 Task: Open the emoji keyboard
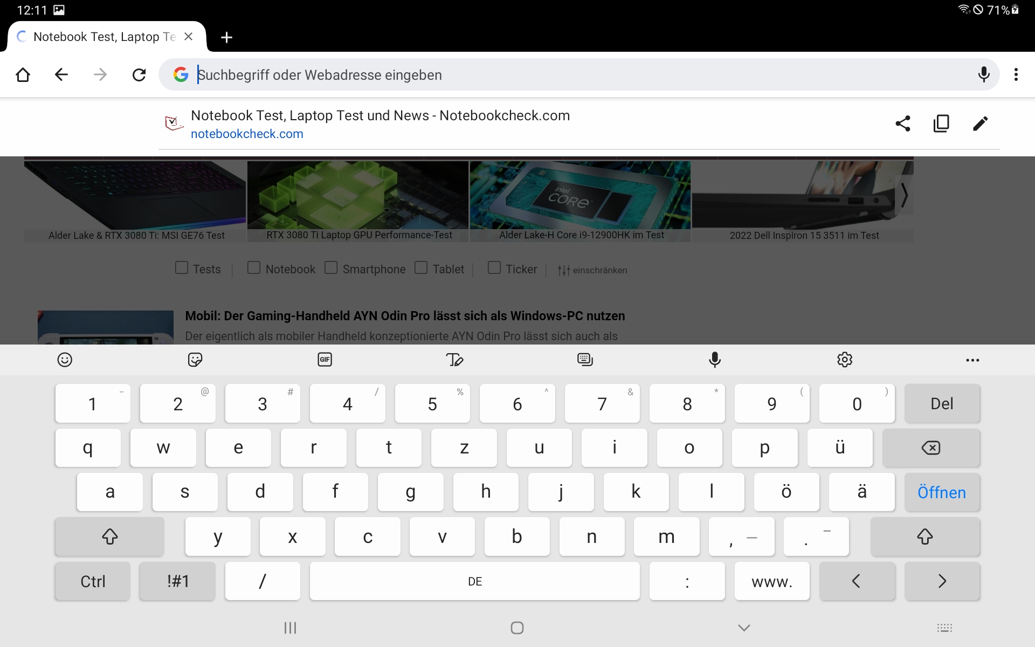pos(65,360)
